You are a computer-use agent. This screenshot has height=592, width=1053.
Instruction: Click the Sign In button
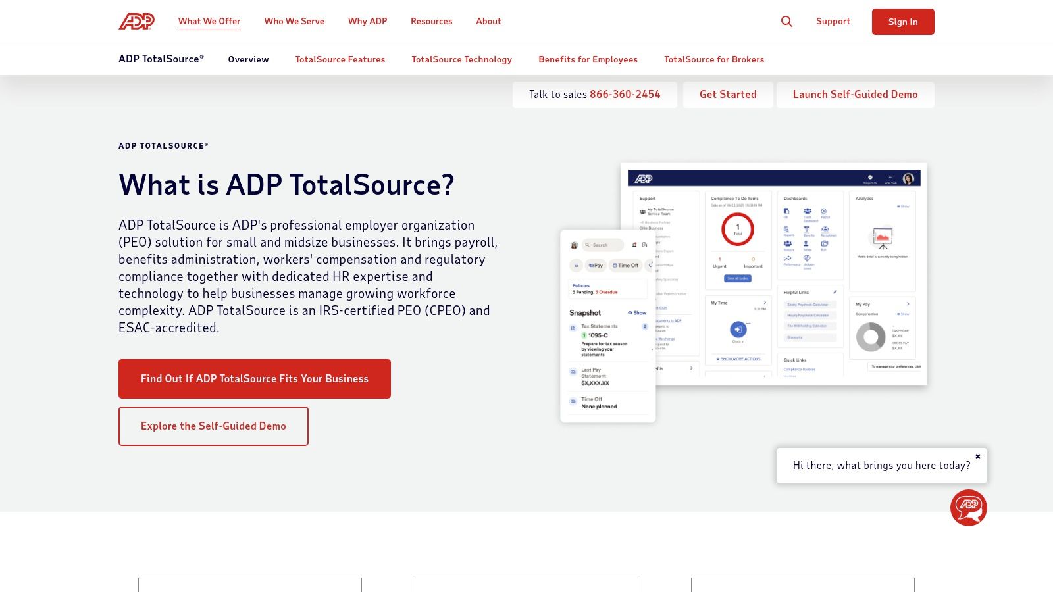(903, 22)
